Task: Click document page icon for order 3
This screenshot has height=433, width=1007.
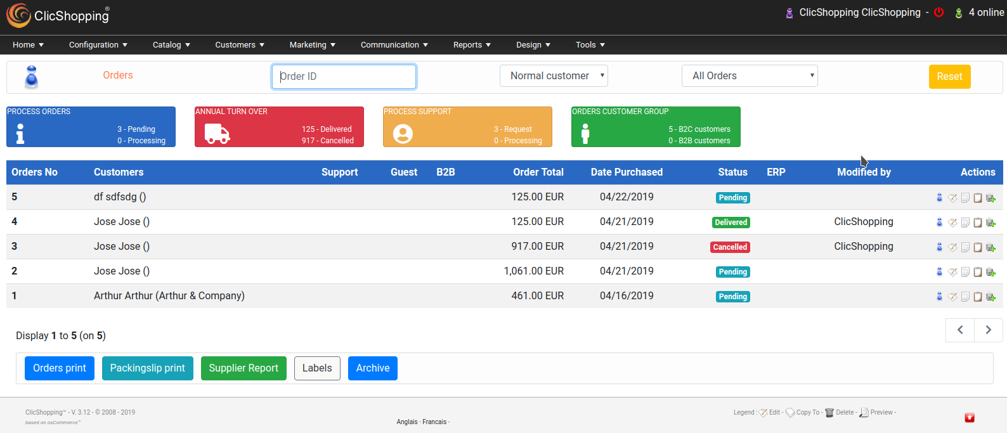Action: pos(965,247)
